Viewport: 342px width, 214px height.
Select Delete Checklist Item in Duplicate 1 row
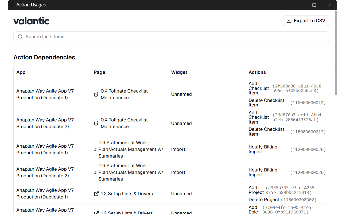click(x=266, y=103)
